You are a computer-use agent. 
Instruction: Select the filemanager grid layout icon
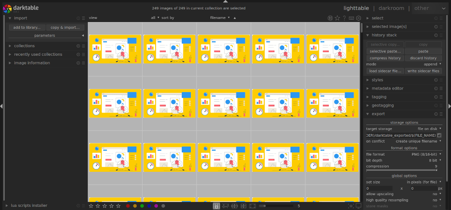216,206
